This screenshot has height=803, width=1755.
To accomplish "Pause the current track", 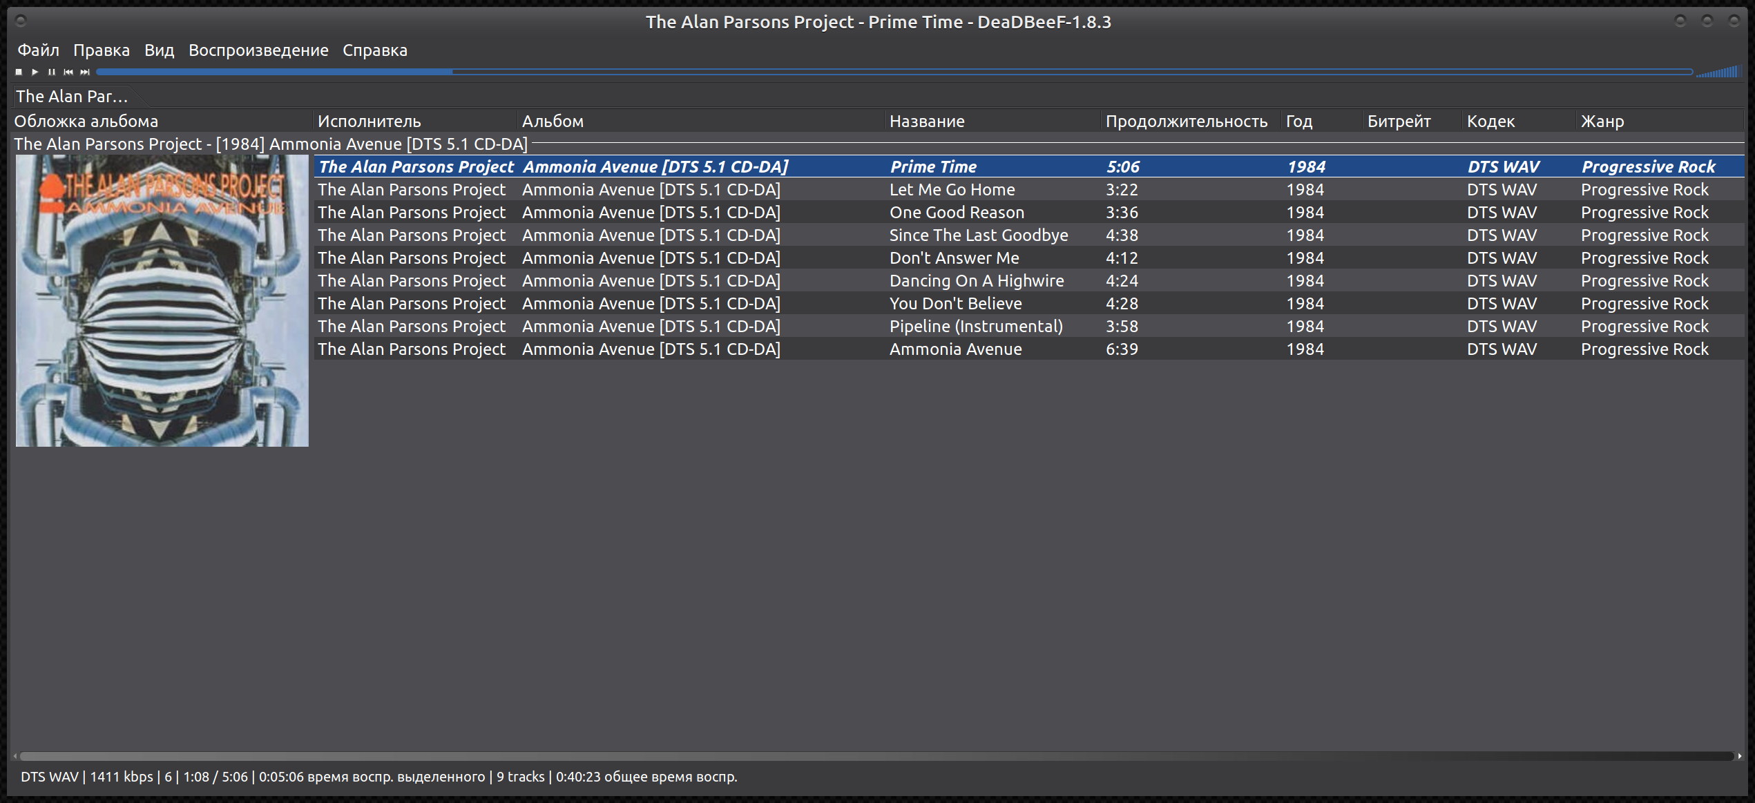I will click(52, 72).
